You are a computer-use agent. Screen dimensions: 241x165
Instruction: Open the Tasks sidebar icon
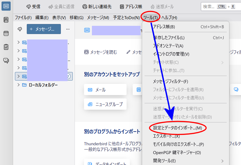coord(6,47)
